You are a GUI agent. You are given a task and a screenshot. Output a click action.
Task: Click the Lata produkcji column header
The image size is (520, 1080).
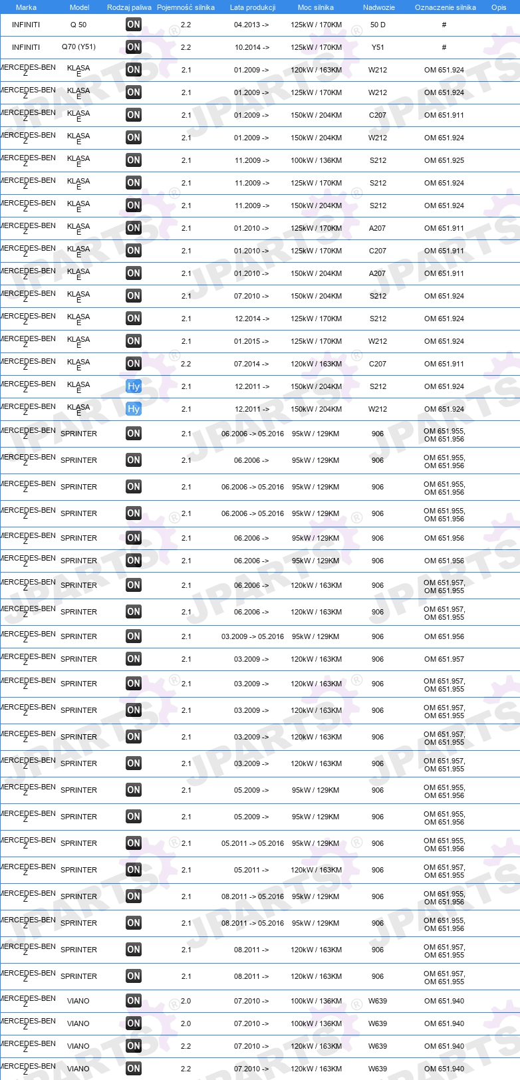click(x=253, y=7)
